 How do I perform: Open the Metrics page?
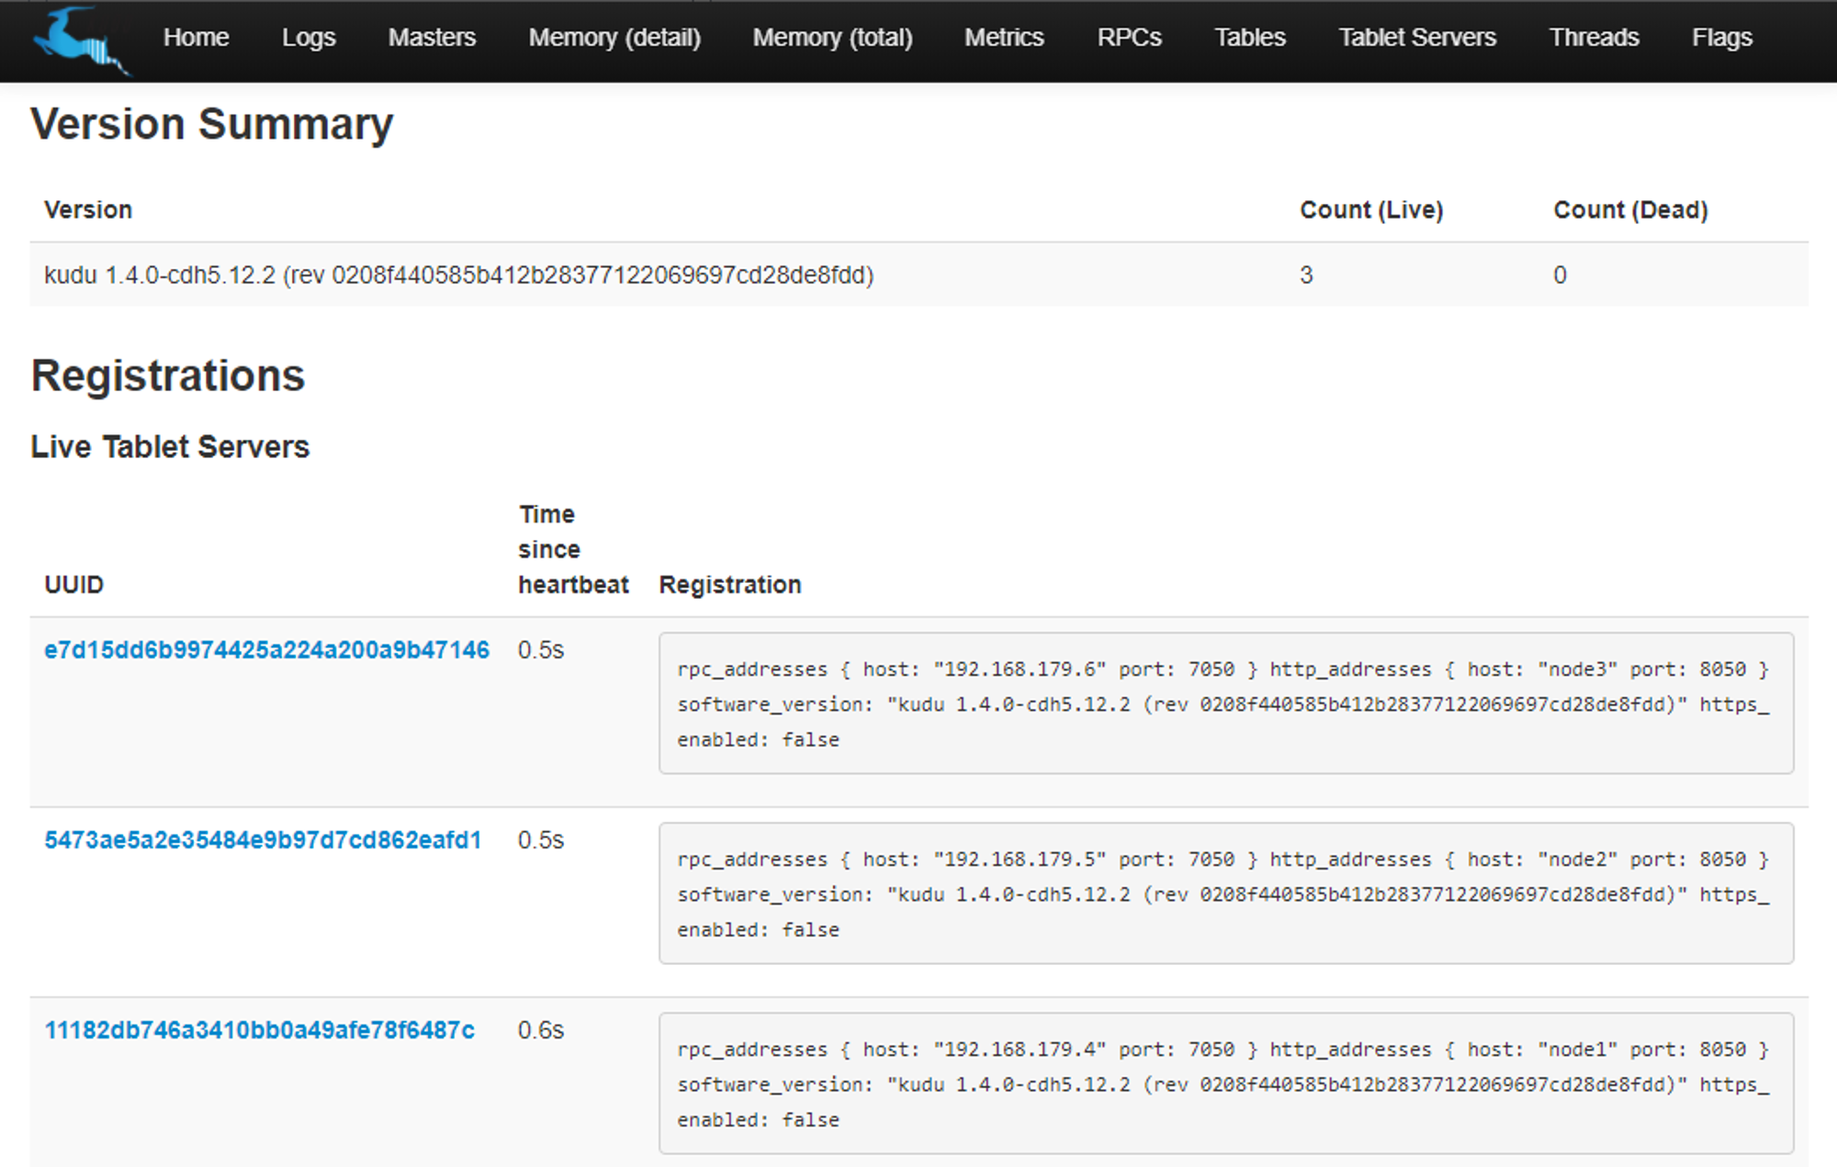[1004, 38]
